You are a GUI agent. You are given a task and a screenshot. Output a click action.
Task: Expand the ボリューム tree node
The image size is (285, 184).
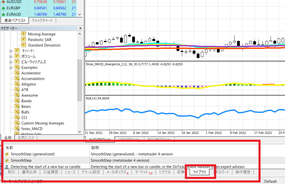tap(11, 56)
